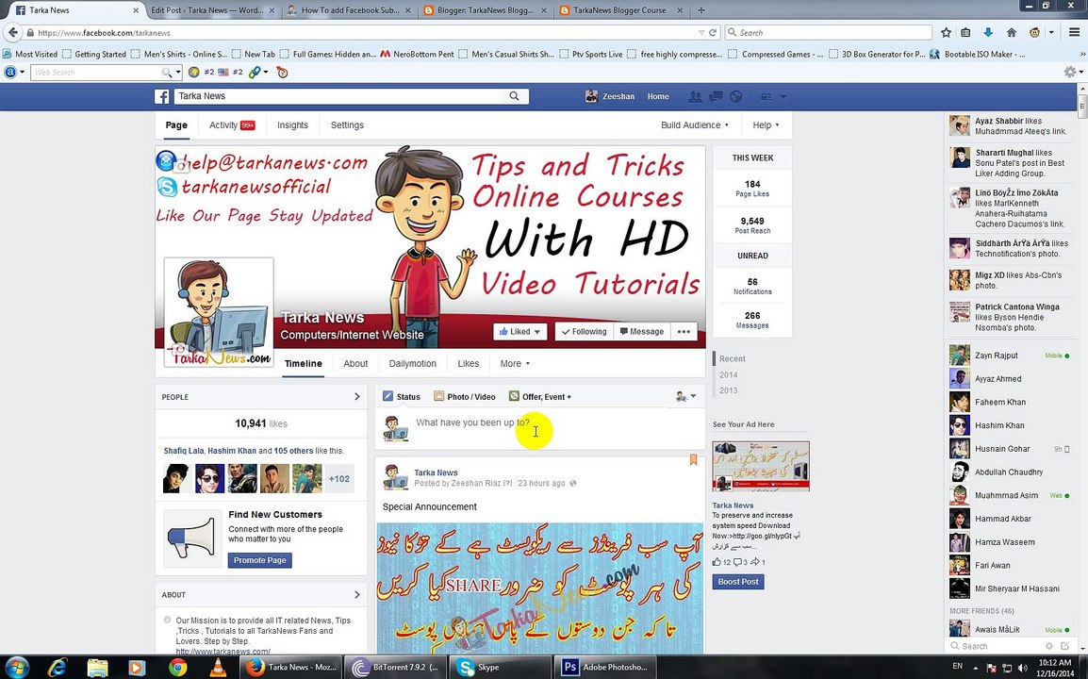This screenshot has height=679, width=1088.
Task: Toggle the Liked button on the page
Action: tap(519, 332)
